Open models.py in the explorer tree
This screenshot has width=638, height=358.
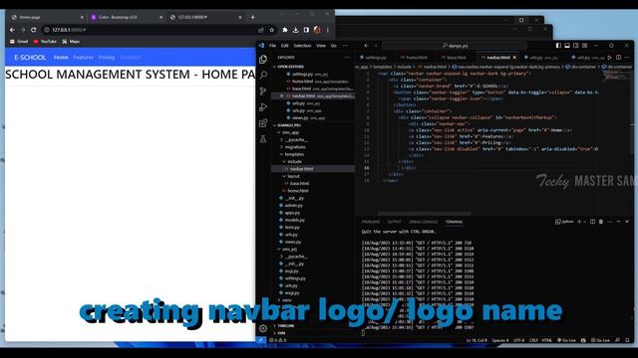pyautogui.click(x=295, y=220)
